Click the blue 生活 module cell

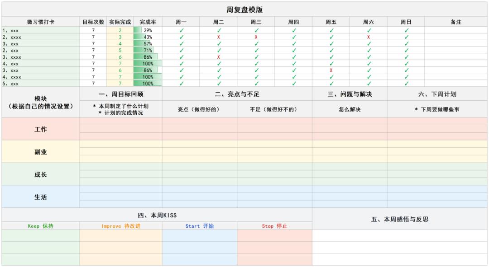tap(41, 197)
